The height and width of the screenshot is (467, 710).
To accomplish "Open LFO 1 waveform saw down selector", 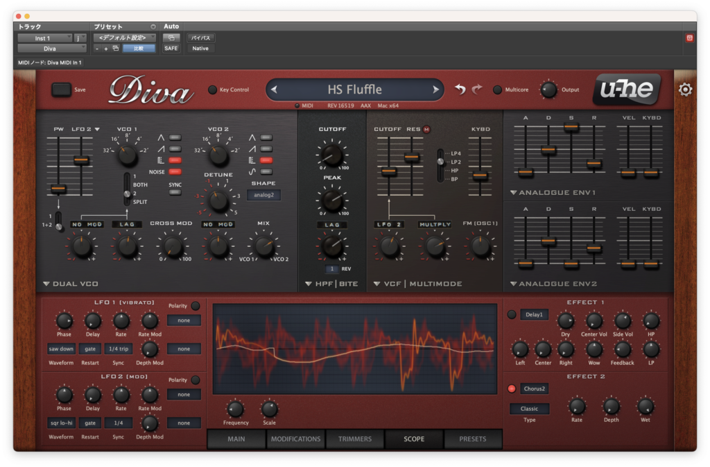I will (x=61, y=349).
